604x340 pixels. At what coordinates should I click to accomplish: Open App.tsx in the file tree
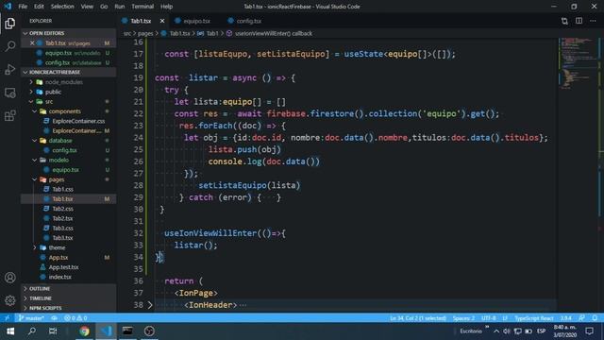[x=59, y=258]
